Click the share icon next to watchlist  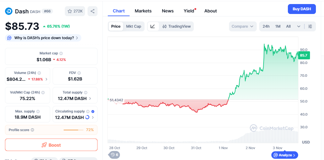coord(93,11)
